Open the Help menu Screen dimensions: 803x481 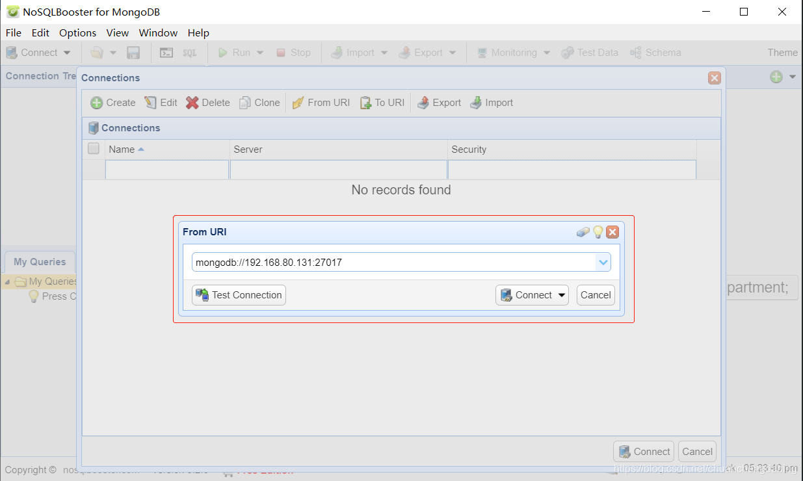198,32
